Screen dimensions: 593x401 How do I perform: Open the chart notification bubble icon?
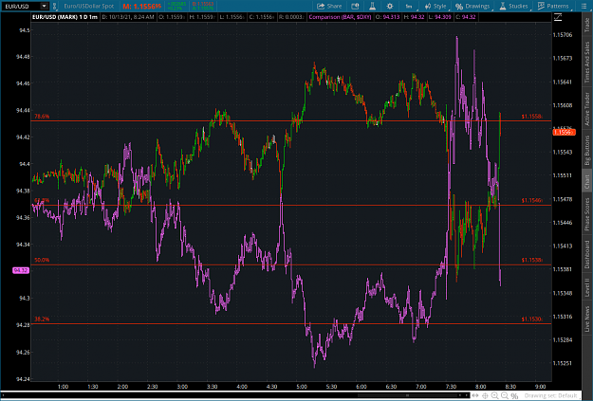[355, 6]
